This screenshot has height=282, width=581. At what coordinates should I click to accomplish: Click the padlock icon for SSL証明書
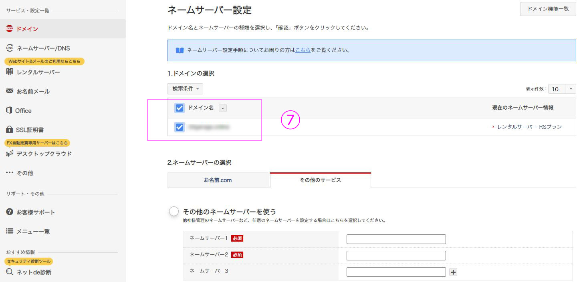click(10, 130)
